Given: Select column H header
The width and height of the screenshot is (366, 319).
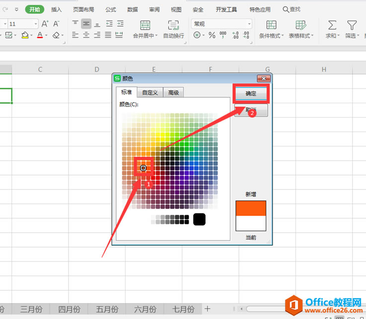Looking at the screenshot, I should pyautogui.click(x=324, y=69).
